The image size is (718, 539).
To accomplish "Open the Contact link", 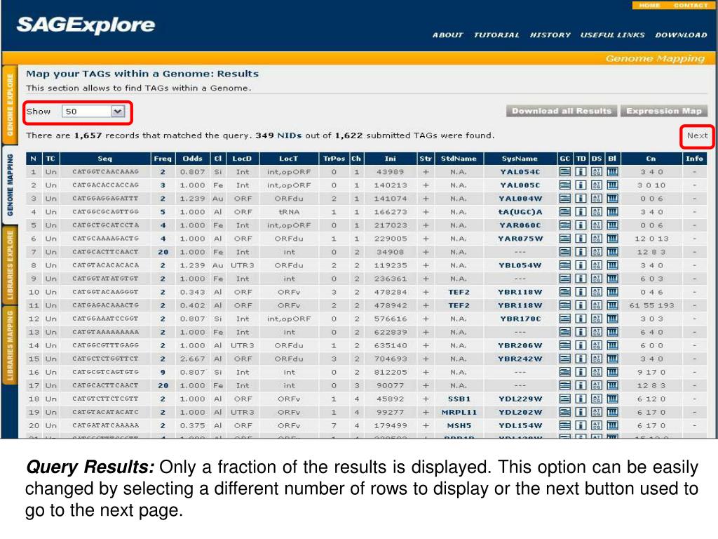I will 691,6.
